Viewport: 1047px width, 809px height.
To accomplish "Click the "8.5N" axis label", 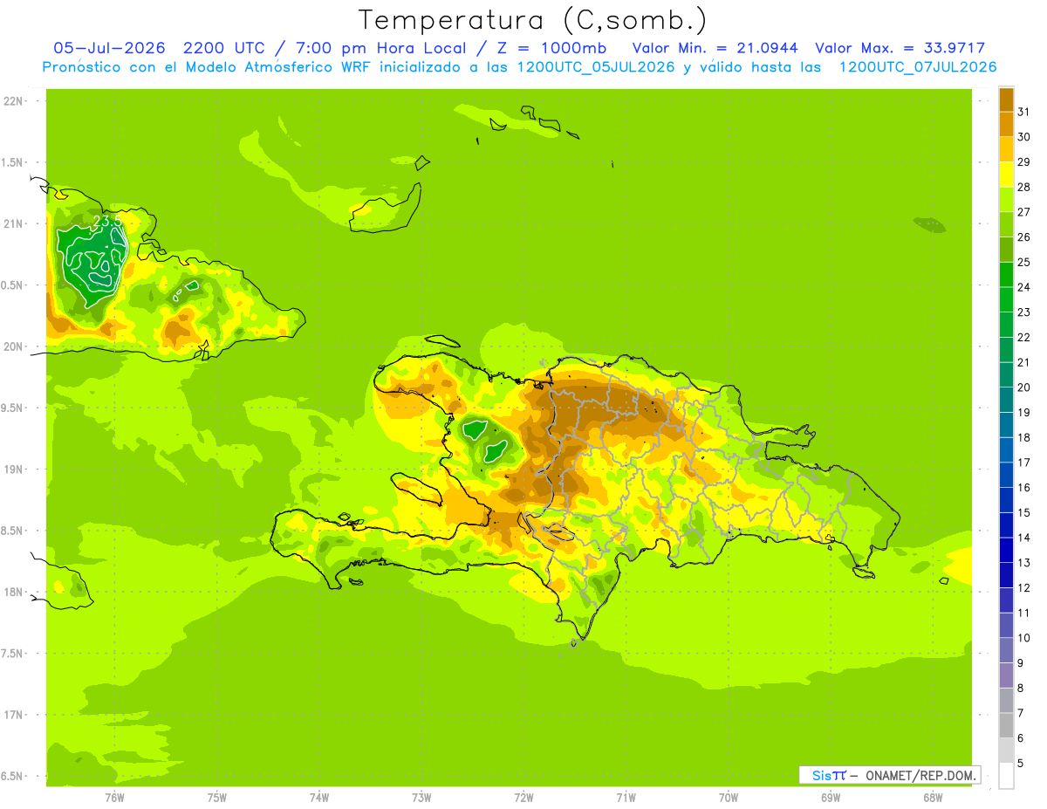I will (x=13, y=531).
